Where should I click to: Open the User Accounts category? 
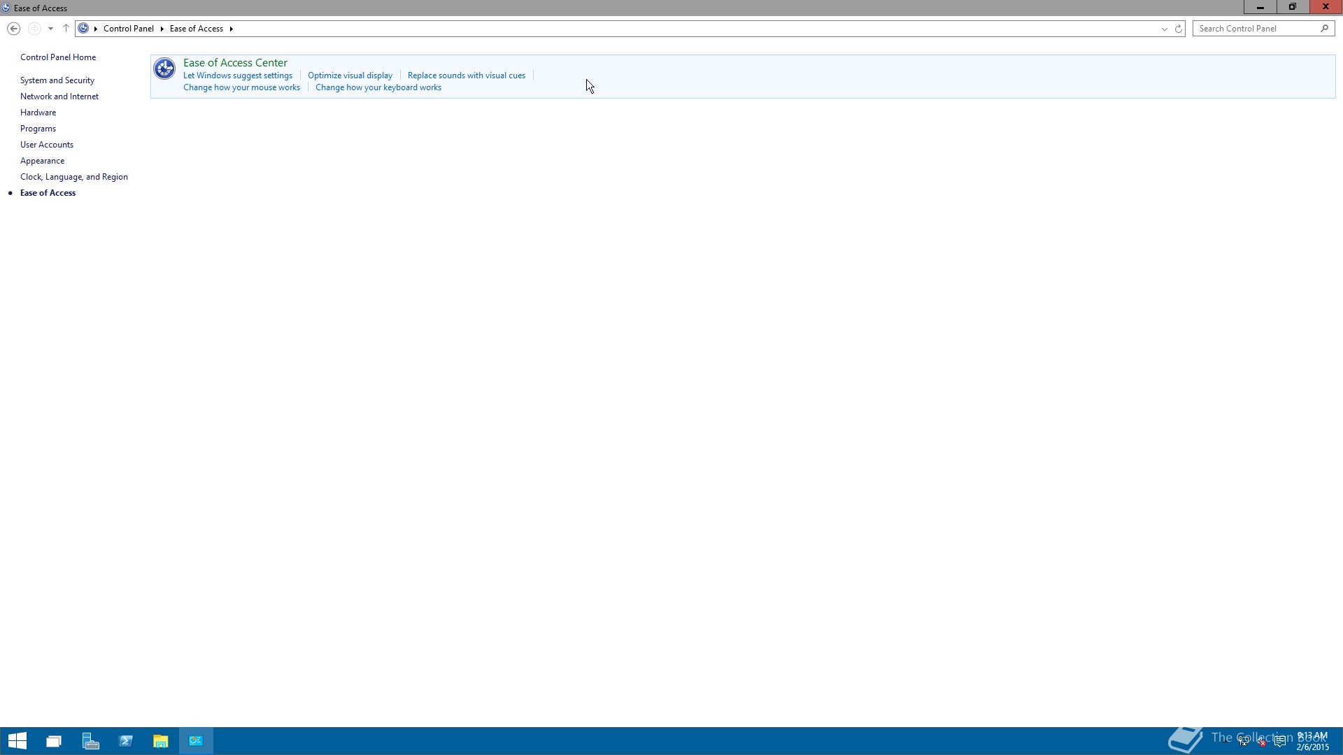point(47,145)
